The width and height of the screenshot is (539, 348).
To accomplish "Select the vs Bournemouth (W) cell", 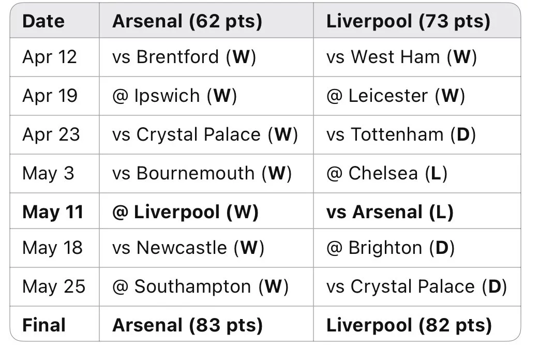I will (202, 173).
